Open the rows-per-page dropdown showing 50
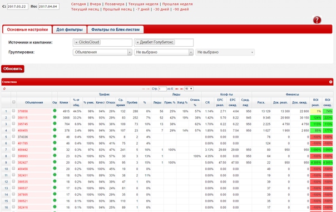Viewport: 336px width, 212px height. pyautogui.click(x=189, y=88)
